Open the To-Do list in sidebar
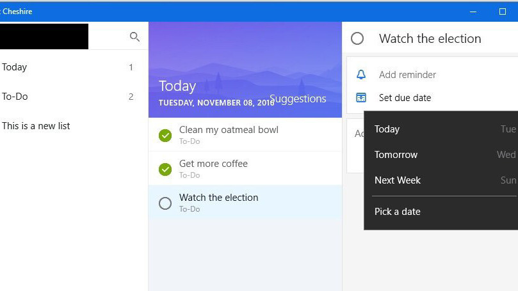This screenshot has width=518, height=291. (15, 97)
